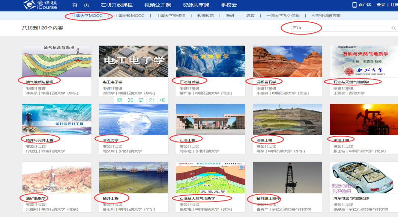Image resolution: width=398 pixels, height=217 pixels.
Task: Click the 汽车电器与电路检修 course title link
Action: (351, 198)
